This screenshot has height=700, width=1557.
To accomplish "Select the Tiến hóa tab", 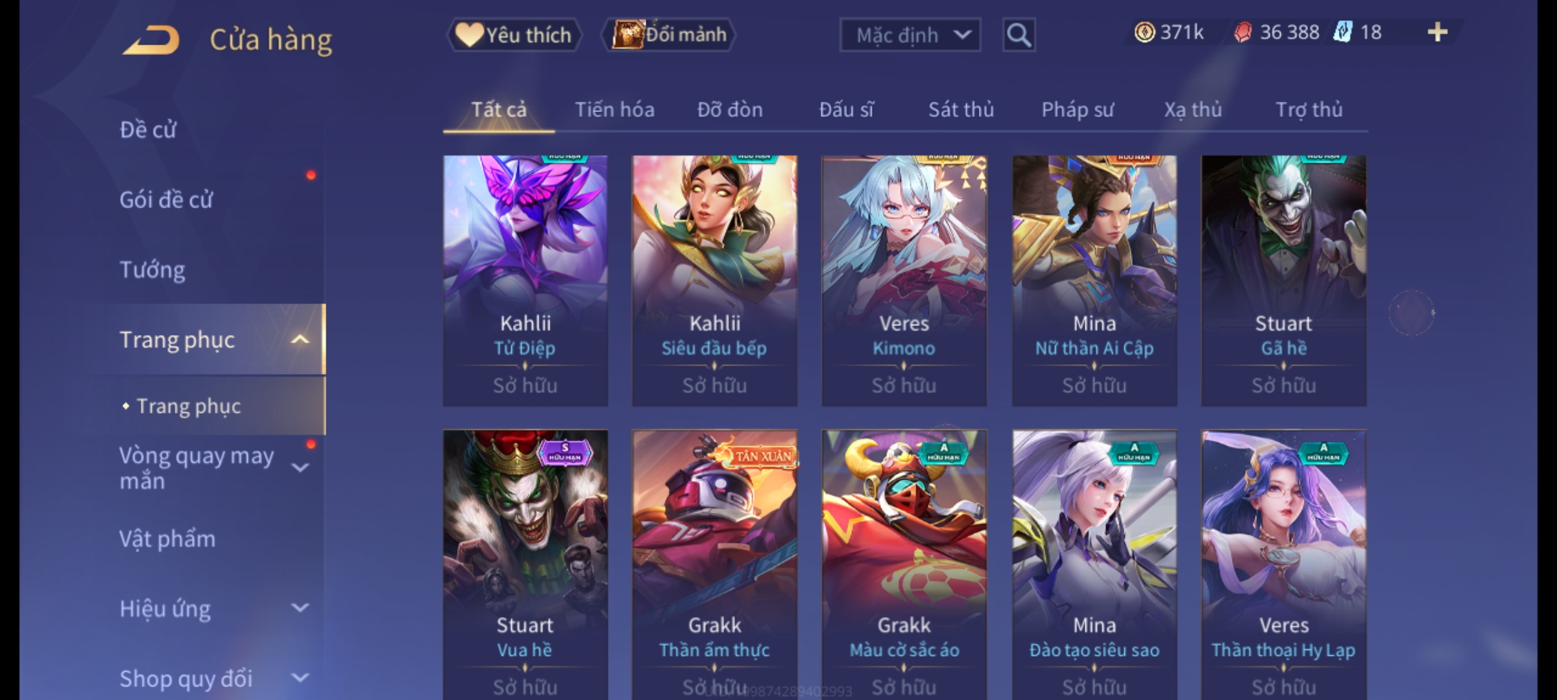I will click(614, 110).
